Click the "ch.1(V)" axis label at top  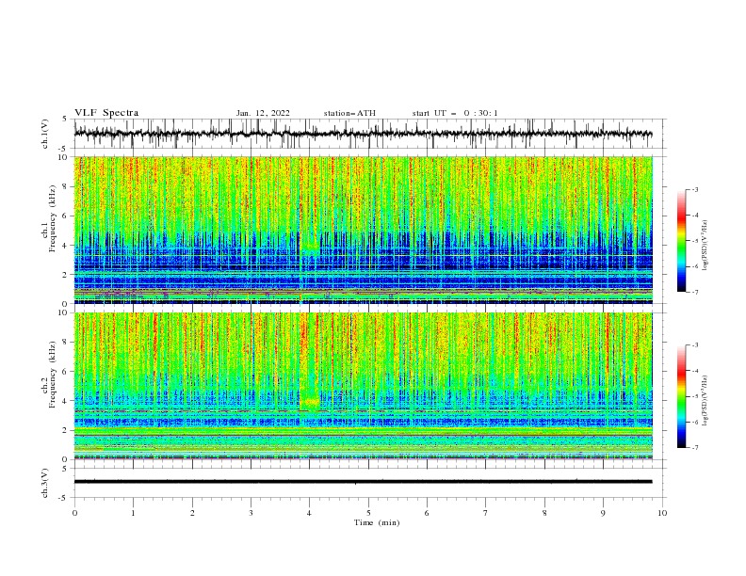45,134
